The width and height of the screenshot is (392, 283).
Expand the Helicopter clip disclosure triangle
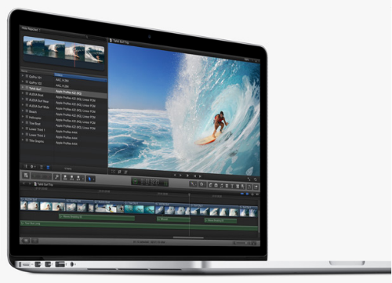click(23, 117)
